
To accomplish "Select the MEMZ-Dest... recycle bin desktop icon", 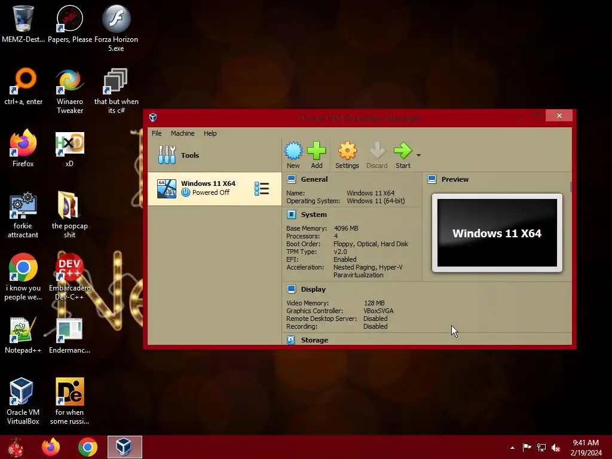I will 23,24.
